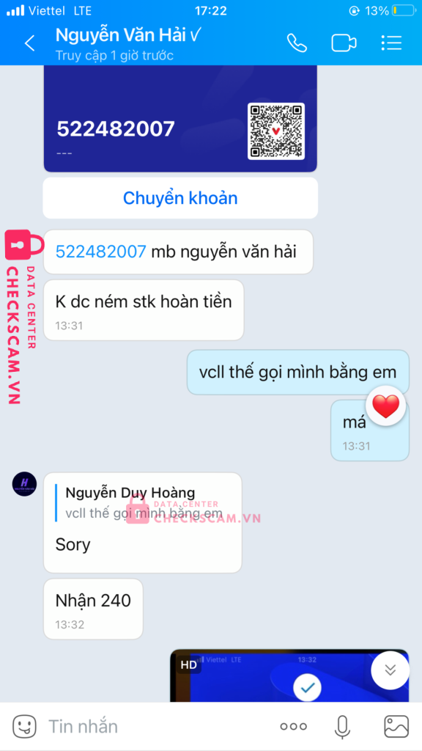Tap the microphone to record voice message
The width and height of the screenshot is (422, 751).
[341, 727]
